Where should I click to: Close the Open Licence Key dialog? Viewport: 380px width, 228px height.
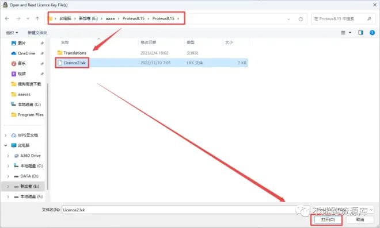pyautogui.click(x=374, y=5)
